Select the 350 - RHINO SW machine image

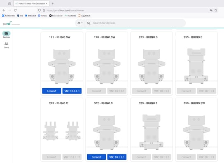click(196, 133)
